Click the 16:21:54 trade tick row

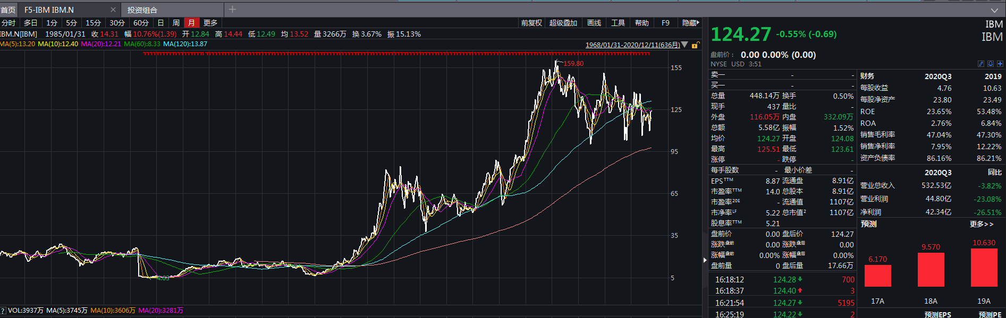coord(782,303)
